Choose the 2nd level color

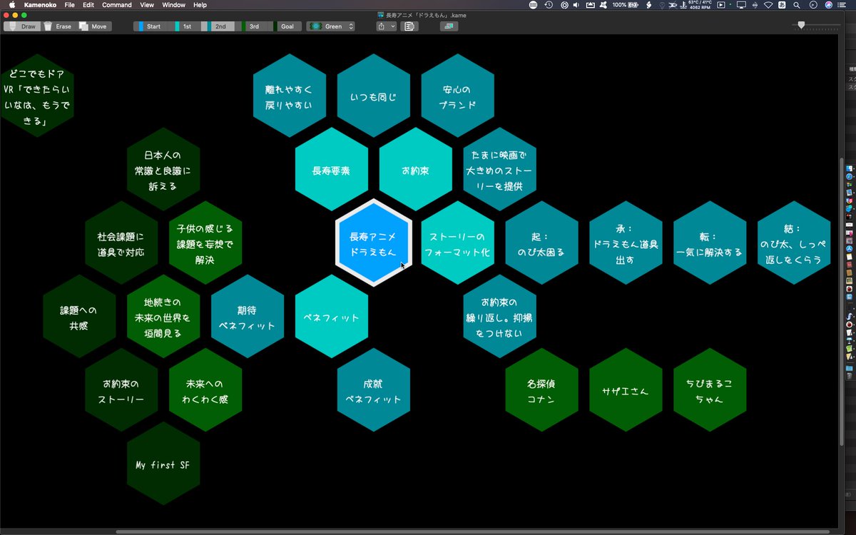(x=219, y=26)
